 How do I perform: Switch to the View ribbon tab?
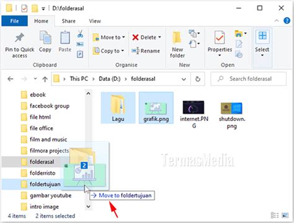[95, 21]
